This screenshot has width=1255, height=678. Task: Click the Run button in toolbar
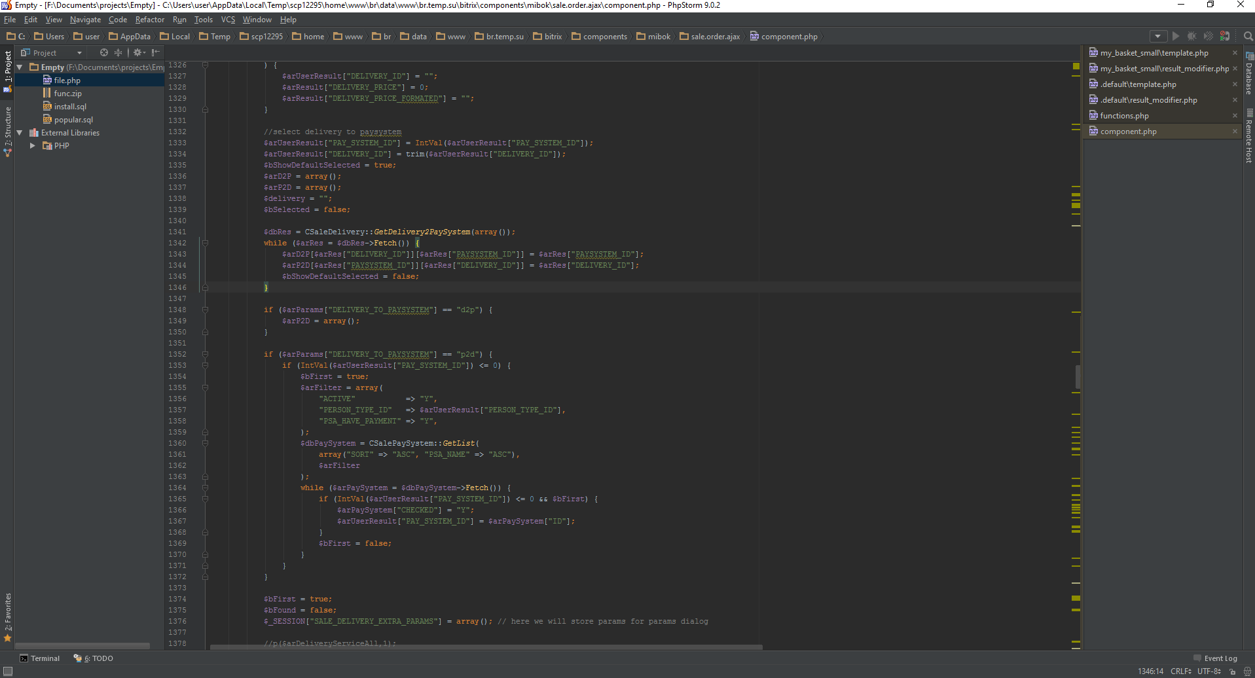click(1176, 36)
